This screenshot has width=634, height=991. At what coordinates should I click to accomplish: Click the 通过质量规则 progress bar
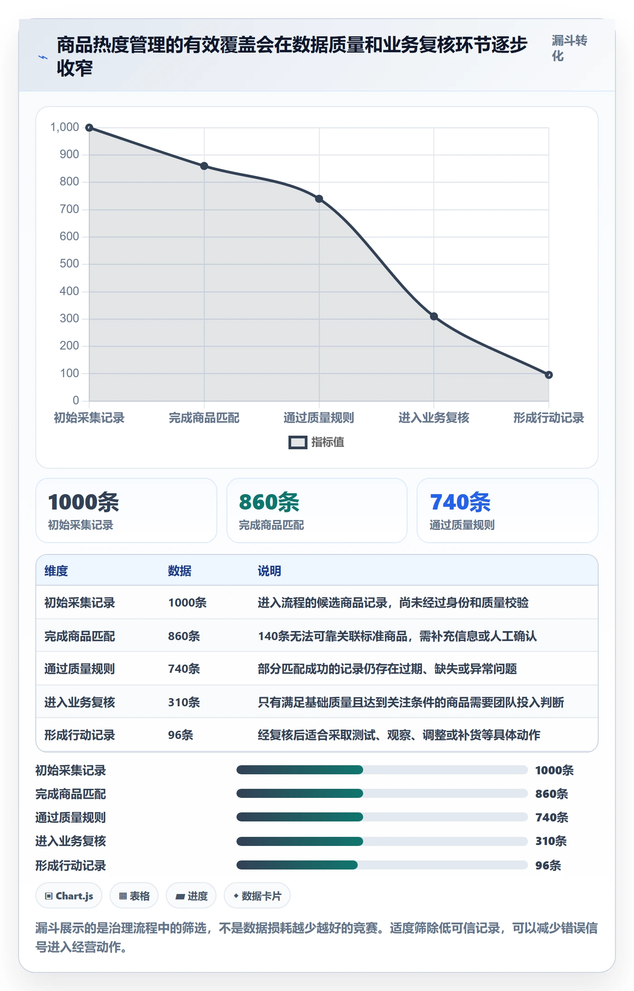click(382, 817)
